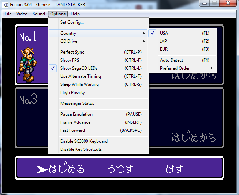The image size is (239, 195).
Task: Toggle Use Alternate Timing
Action: (98, 77)
